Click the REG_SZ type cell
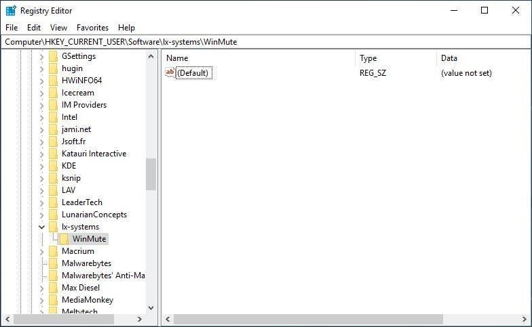Screen dimensions: 532x327 [373, 73]
